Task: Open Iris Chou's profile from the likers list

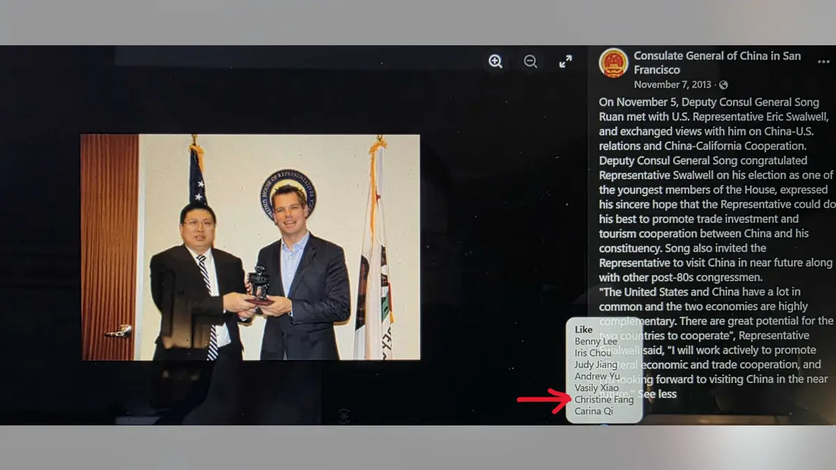Action: pyautogui.click(x=591, y=352)
